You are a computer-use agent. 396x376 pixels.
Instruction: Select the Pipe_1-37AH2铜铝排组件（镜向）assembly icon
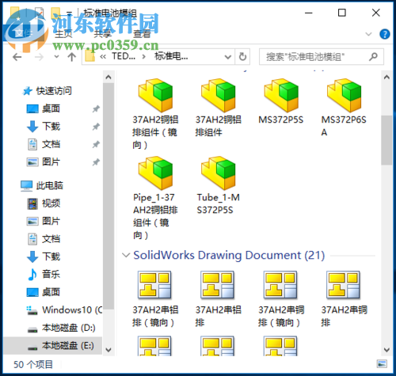coord(155,173)
